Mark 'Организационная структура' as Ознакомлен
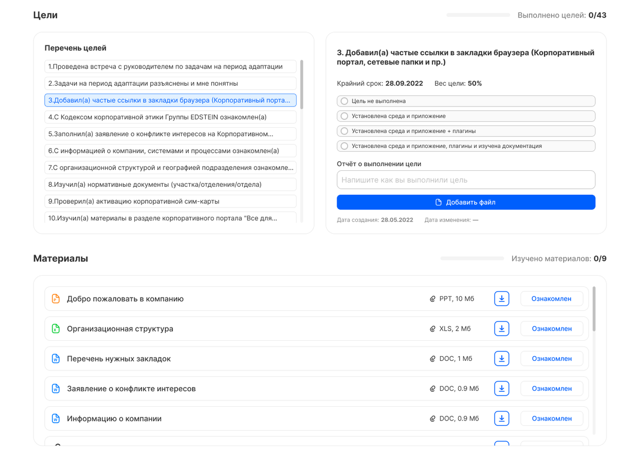Image resolution: width=640 pixels, height=461 pixels. pos(551,328)
